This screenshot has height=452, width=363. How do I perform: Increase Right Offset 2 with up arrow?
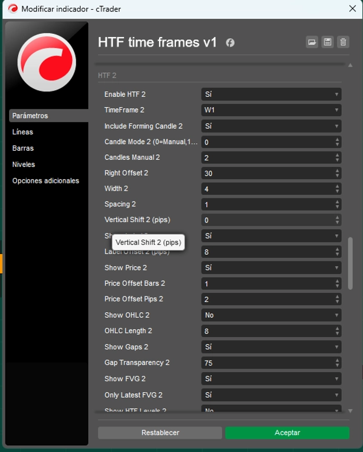(338, 171)
